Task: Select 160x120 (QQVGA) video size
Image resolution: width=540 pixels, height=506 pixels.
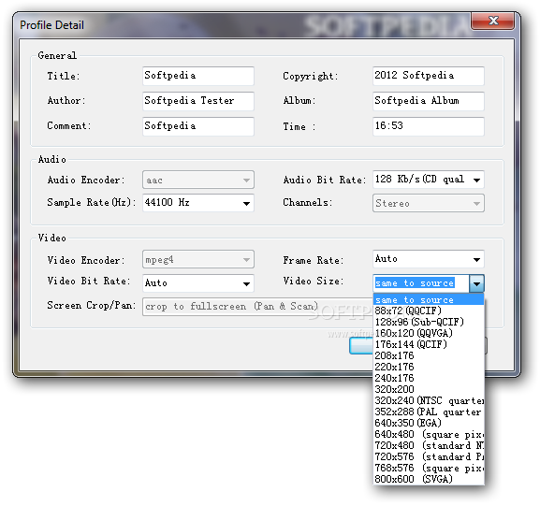Action: pos(429,333)
